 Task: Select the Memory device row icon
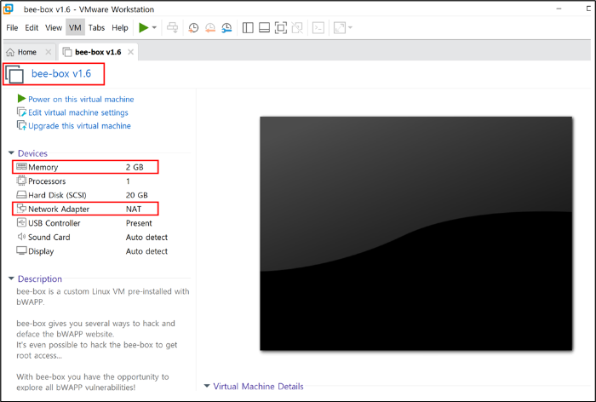click(21, 167)
